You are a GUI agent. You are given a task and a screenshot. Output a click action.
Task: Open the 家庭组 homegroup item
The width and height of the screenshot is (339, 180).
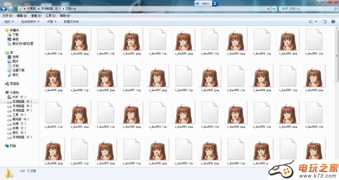pyautogui.click(x=14, y=83)
